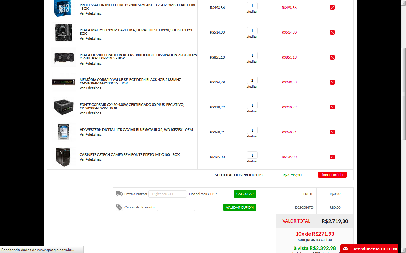This screenshot has height=253, width=406.
Task: Open the Corsair CX430 power supply thumbnail
Action: [63, 107]
